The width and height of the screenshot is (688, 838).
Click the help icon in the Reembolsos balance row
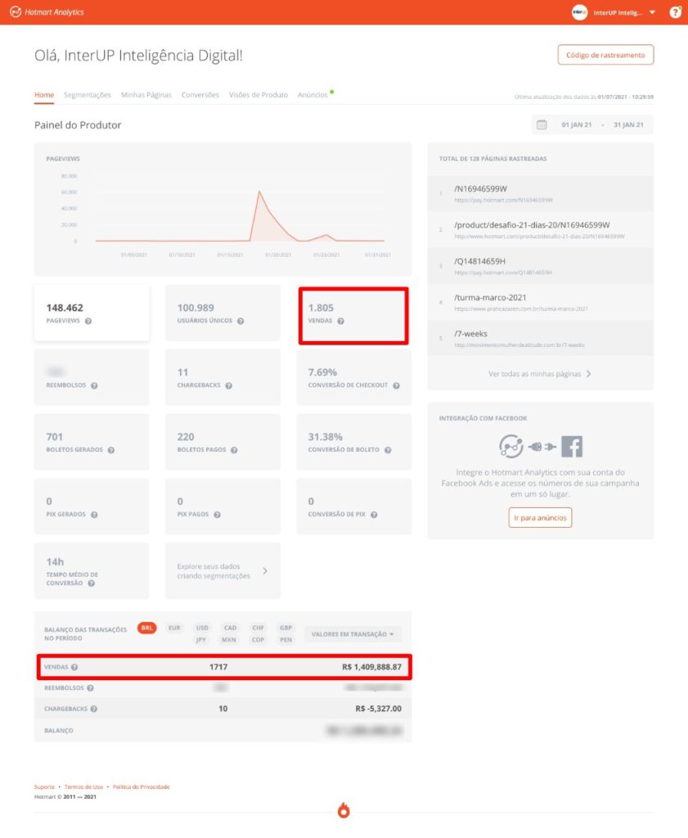(90, 688)
